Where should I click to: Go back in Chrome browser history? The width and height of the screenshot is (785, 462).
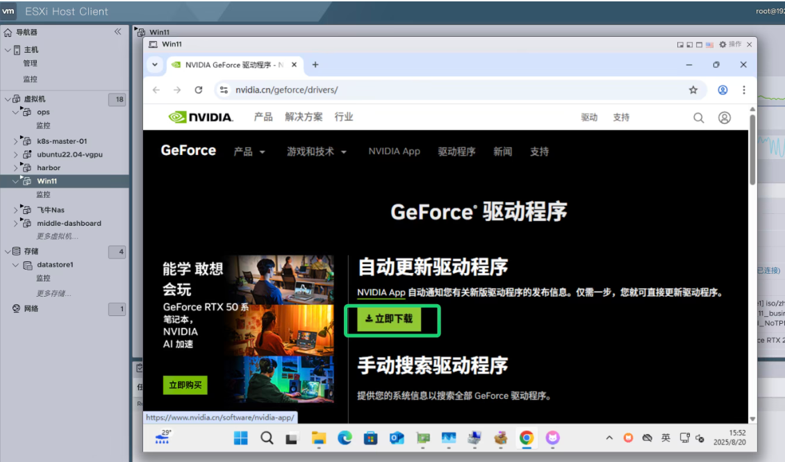(156, 90)
